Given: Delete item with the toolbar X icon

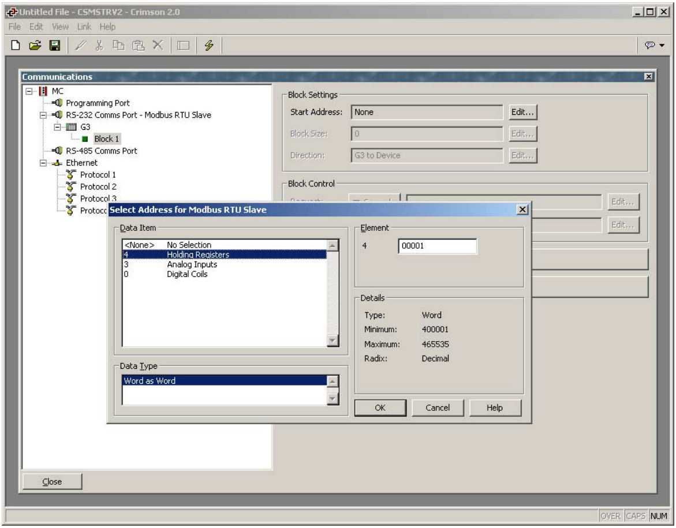Looking at the screenshot, I should click(158, 45).
